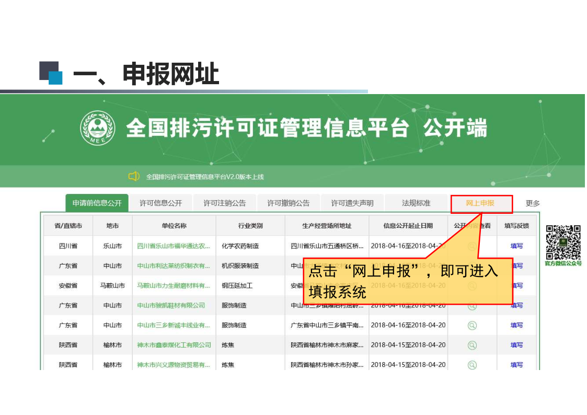
Task: Select the date 2018-04-16至2018-04-20 in 三乡新诚丰线业 row
Action: [x=408, y=326]
